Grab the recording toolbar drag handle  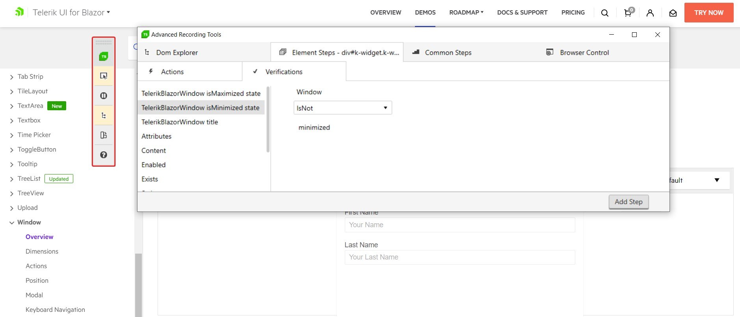coord(104,42)
